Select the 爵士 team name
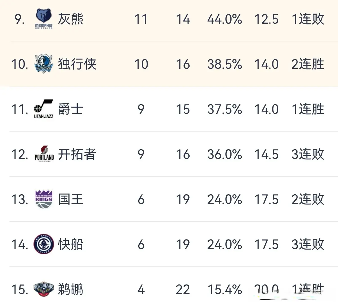Image resolution: width=338 pixels, height=307 pixels. tap(71, 109)
